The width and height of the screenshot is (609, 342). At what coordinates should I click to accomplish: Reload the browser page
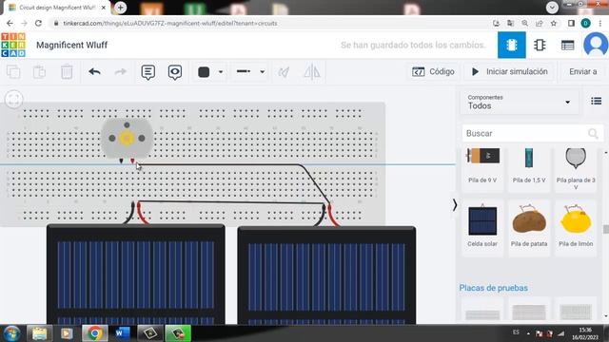(x=38, y=23)
